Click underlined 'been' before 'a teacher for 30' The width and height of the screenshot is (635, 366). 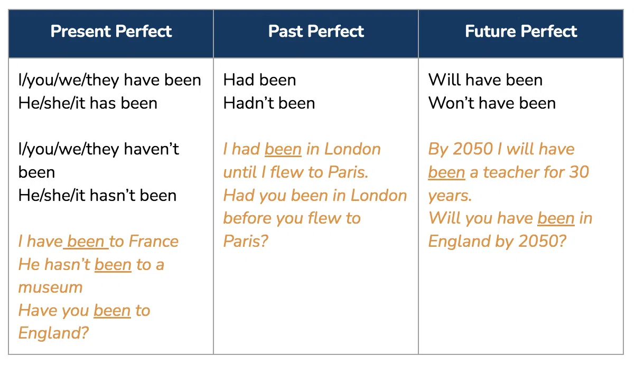click(x=447, y=172)
